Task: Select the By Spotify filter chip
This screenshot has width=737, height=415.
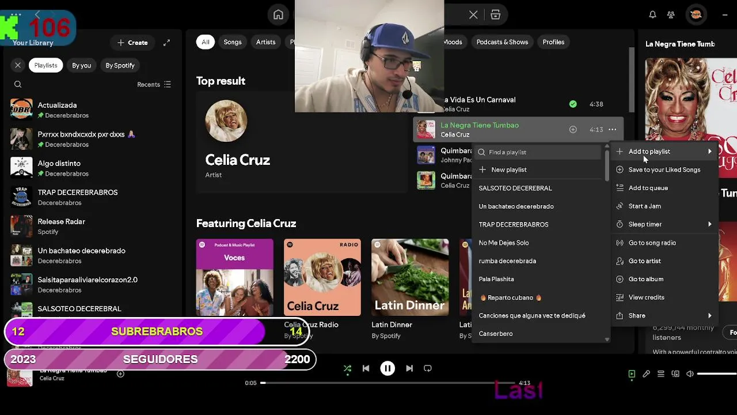Action: (120, 65)
